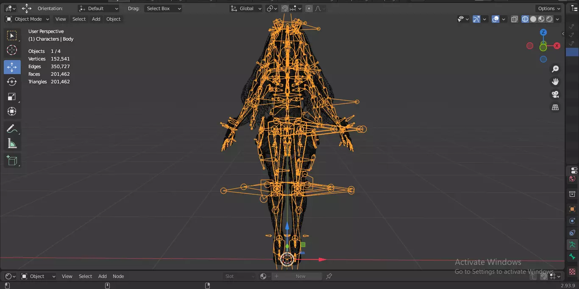Open the Object Constraints properties tab
The width and height of the screenshot is (579, 289).
(x=572, y=233)
